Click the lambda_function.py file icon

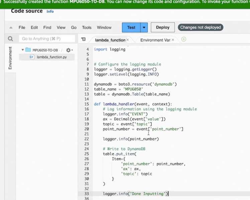pos(32,57)
